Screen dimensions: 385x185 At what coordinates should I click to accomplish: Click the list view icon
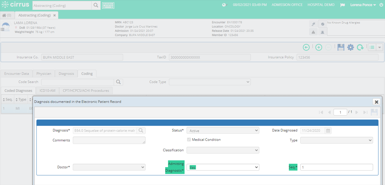(x=372, y=47)
